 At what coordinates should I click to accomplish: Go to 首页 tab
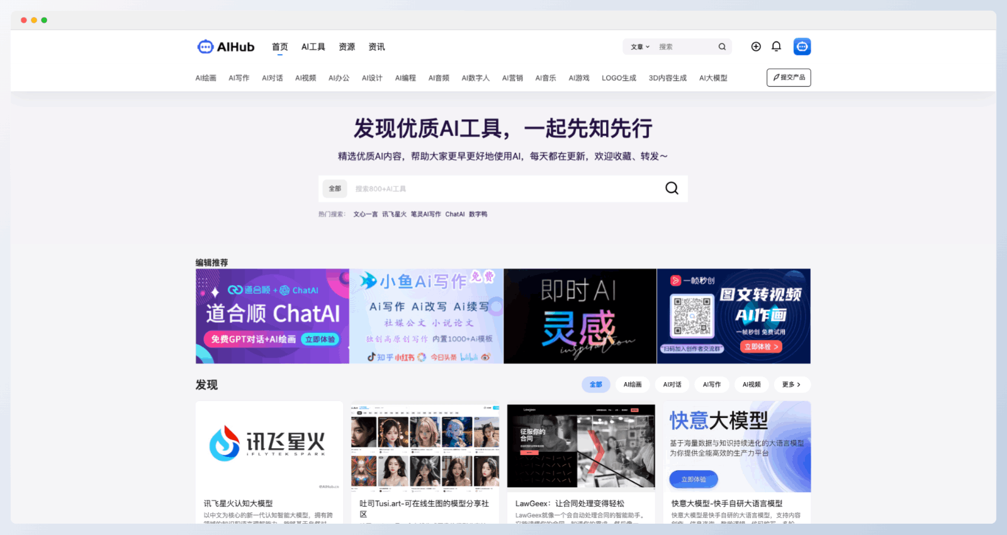[x=279, y=47]
